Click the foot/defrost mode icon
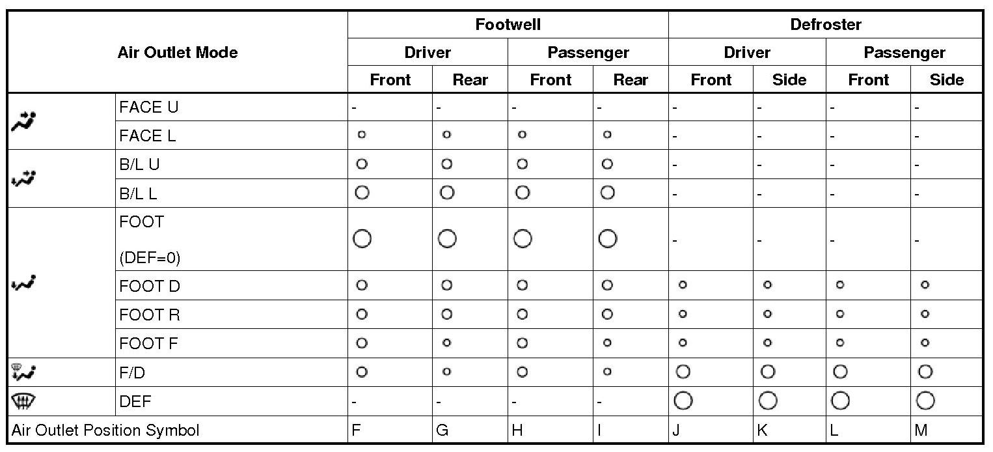 (x=23, y=372)
